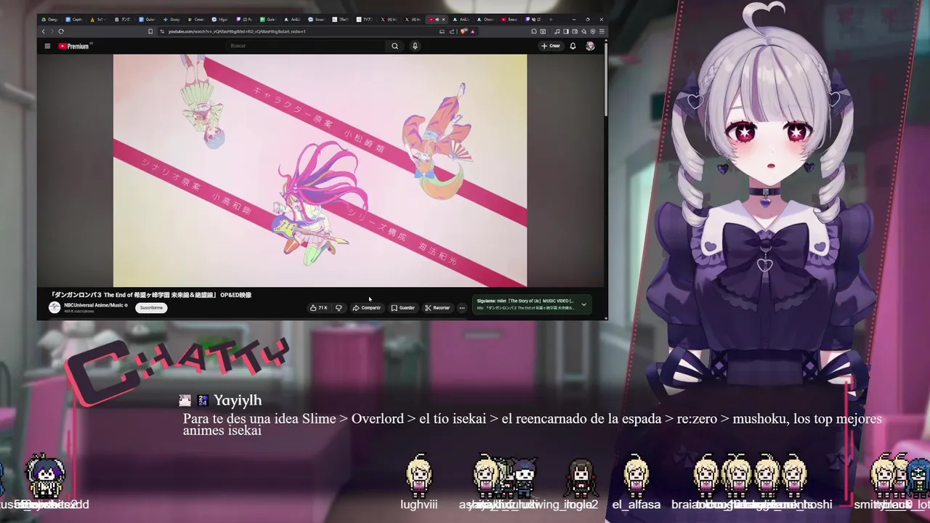Open the browser sidebar panel icon

566,31
